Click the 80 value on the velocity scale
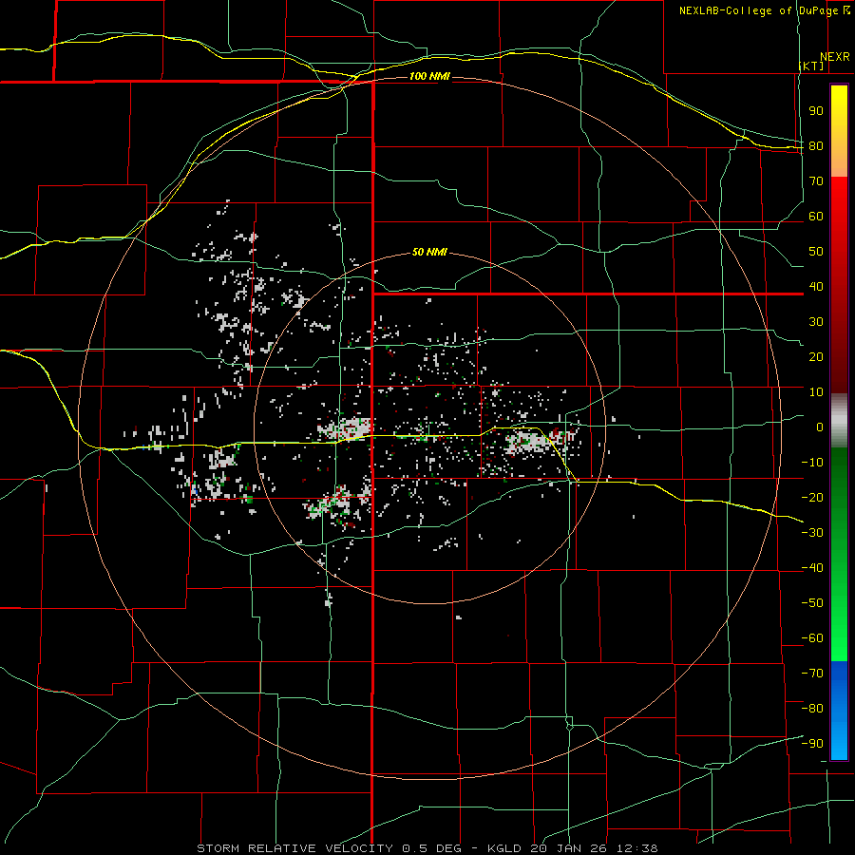The image size is (855, 855). click(x=816, y=146)
